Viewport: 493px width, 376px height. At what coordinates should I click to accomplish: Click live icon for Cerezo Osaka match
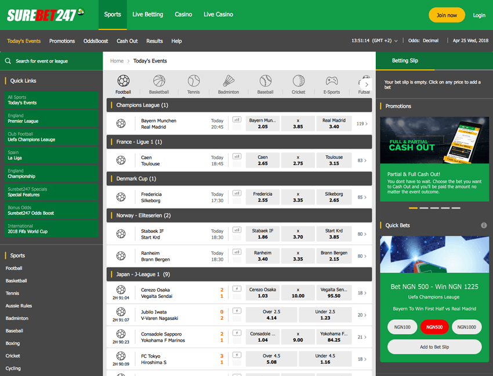click(237, 289)
